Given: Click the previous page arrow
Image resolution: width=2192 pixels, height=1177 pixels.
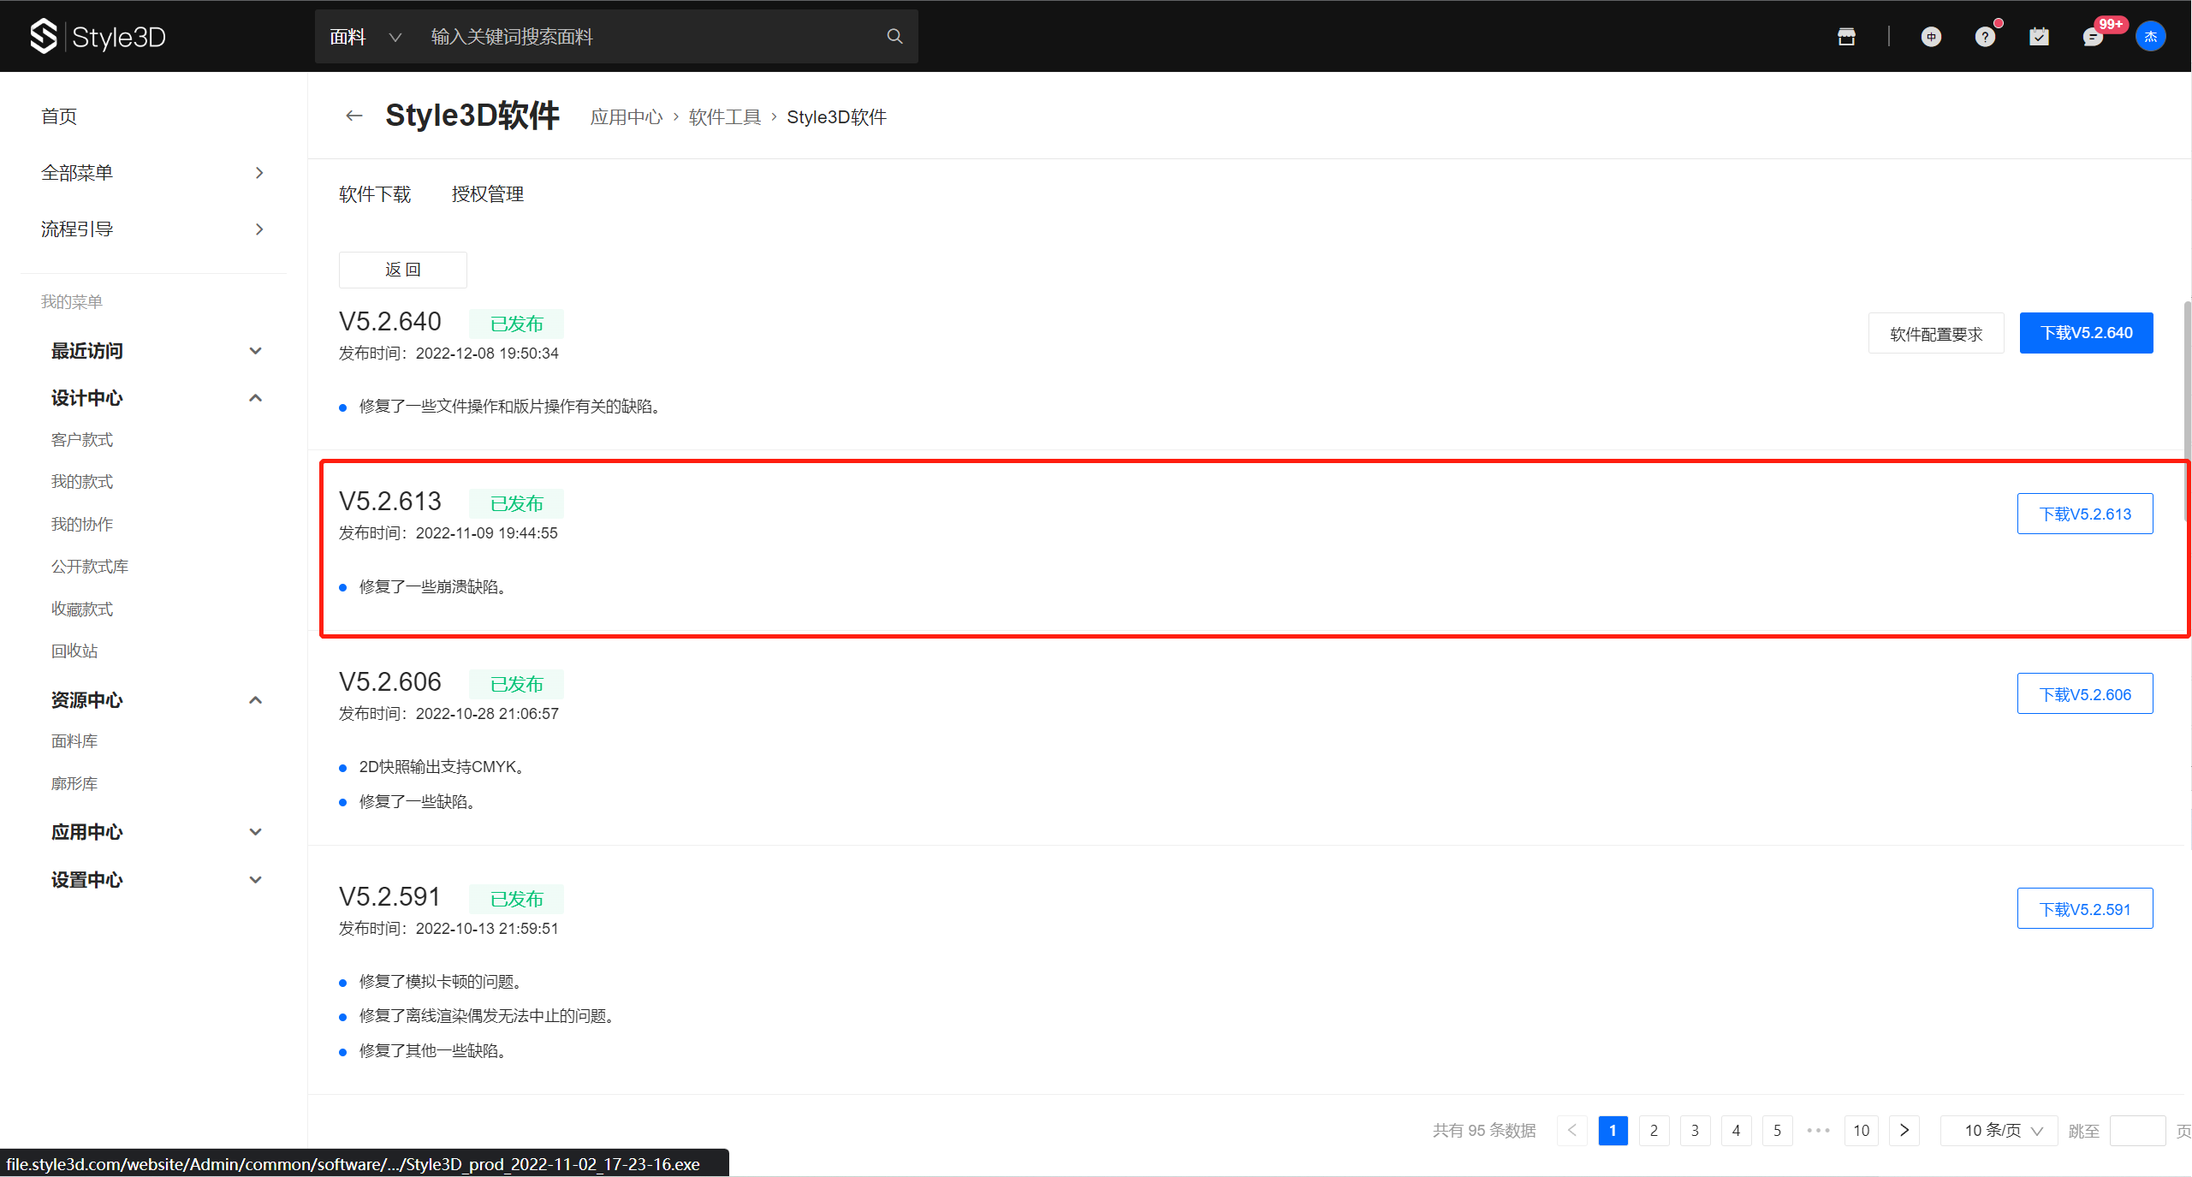Looking at the screenshot, I should [x=1572, y=1131].
